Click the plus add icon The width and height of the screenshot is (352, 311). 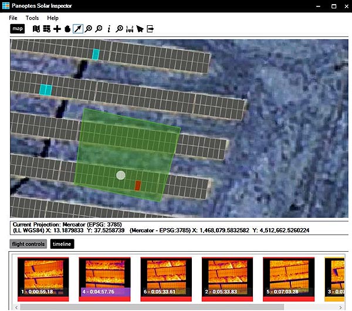point(57,29)
